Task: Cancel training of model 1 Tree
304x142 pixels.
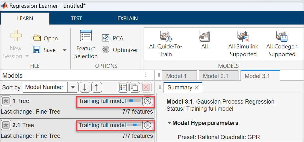Action: (147, 101)
